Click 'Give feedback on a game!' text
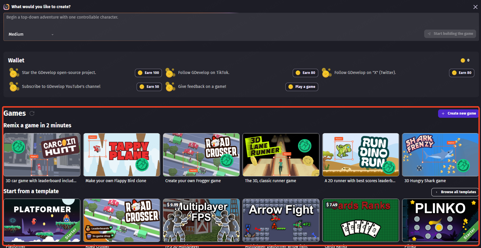 [202, 86]
